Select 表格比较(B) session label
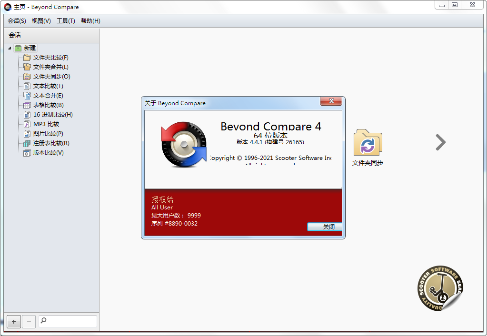This screenshot has width=487, height=336. (49, 105)
